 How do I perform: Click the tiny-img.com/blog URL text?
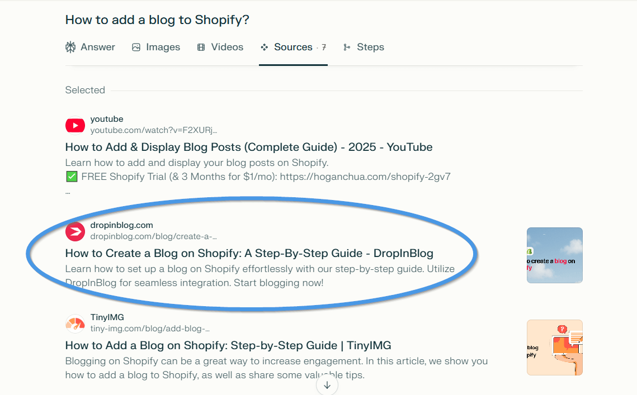150,329
